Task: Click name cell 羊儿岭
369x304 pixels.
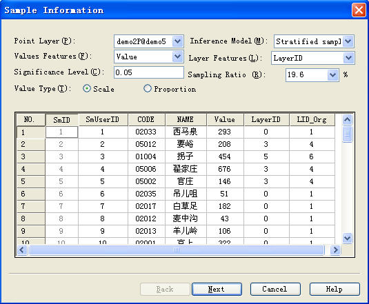Action: coord(186,231)
